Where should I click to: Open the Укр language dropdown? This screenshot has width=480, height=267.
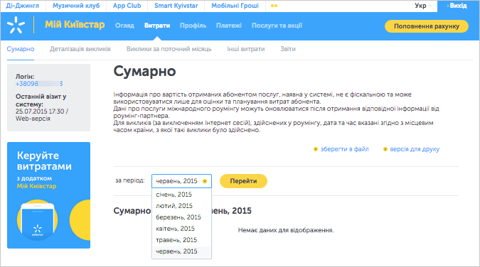click(x=423, y=6)
